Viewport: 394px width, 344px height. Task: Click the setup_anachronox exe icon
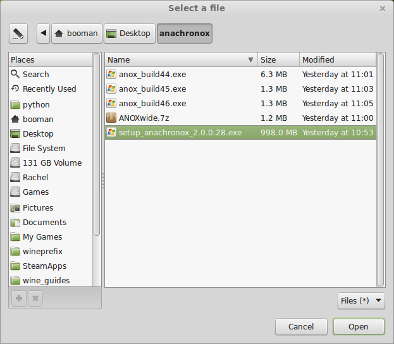coord(111,133)
